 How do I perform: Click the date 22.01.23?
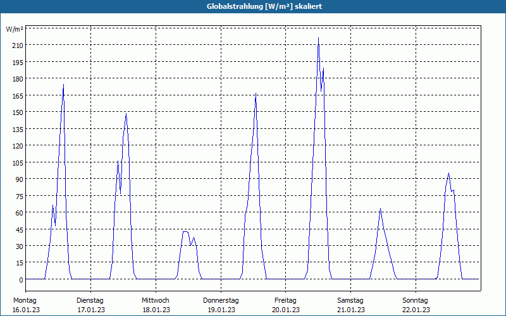(x=416, y=310)
